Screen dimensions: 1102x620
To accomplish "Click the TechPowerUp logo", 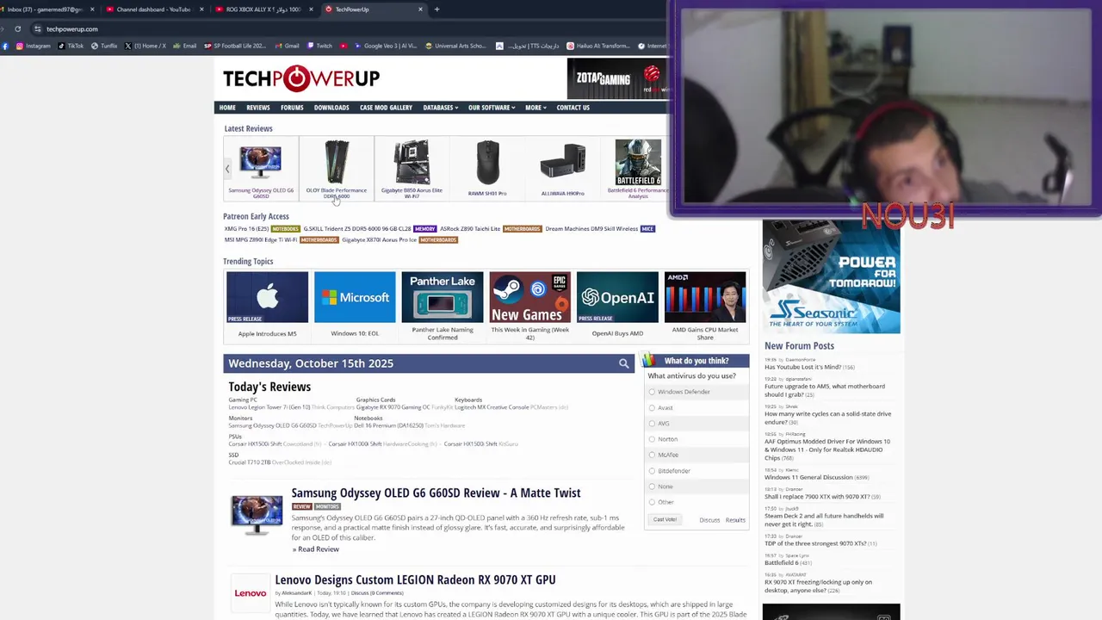I will pos(301,78).
